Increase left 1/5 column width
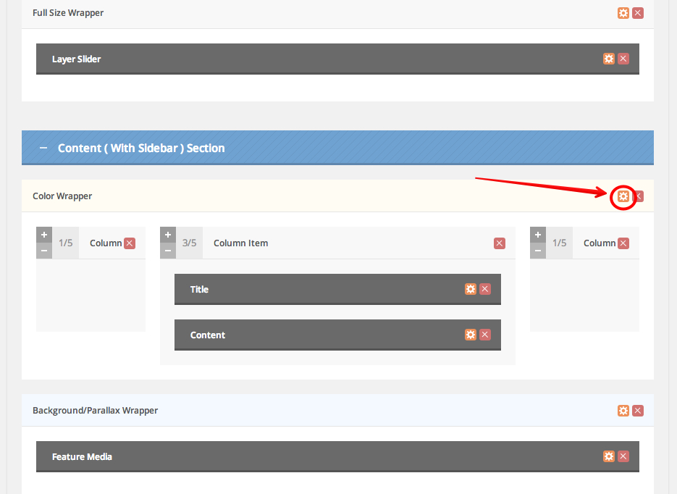Image resolution: width=677 pixels, height=494 pixels. coord(44,235)
